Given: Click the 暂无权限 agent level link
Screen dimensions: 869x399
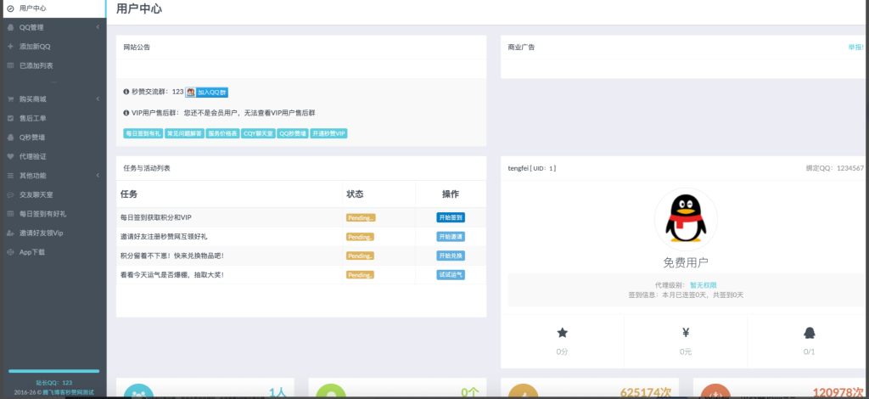Looking at the screenshot, I should pos(703,284).
